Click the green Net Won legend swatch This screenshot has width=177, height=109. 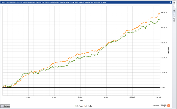coord(75,106)
